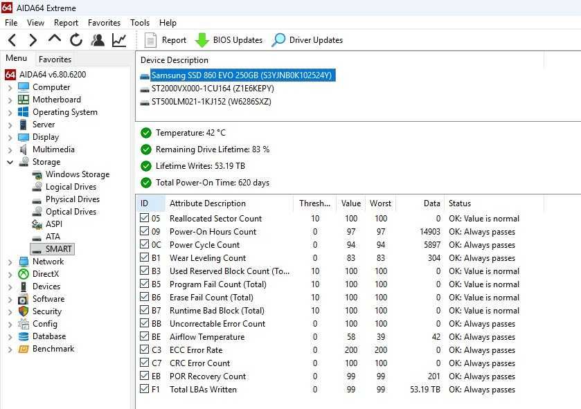The height and width of the screenshot is (409, 581).
Task: Open the File menu
Action: (x=11, y=23)
